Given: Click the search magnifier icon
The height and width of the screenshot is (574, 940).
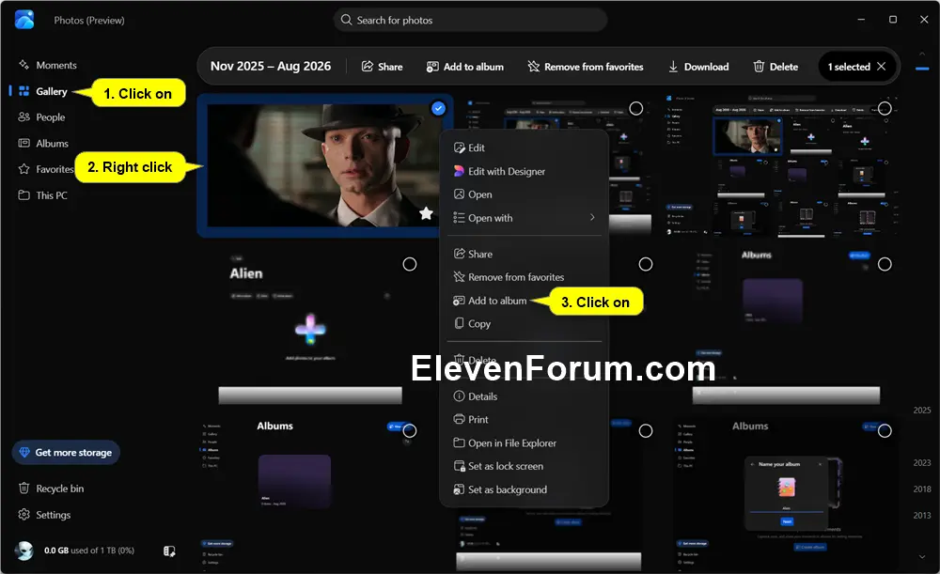Looking at the screenshot, I should 346,20.
